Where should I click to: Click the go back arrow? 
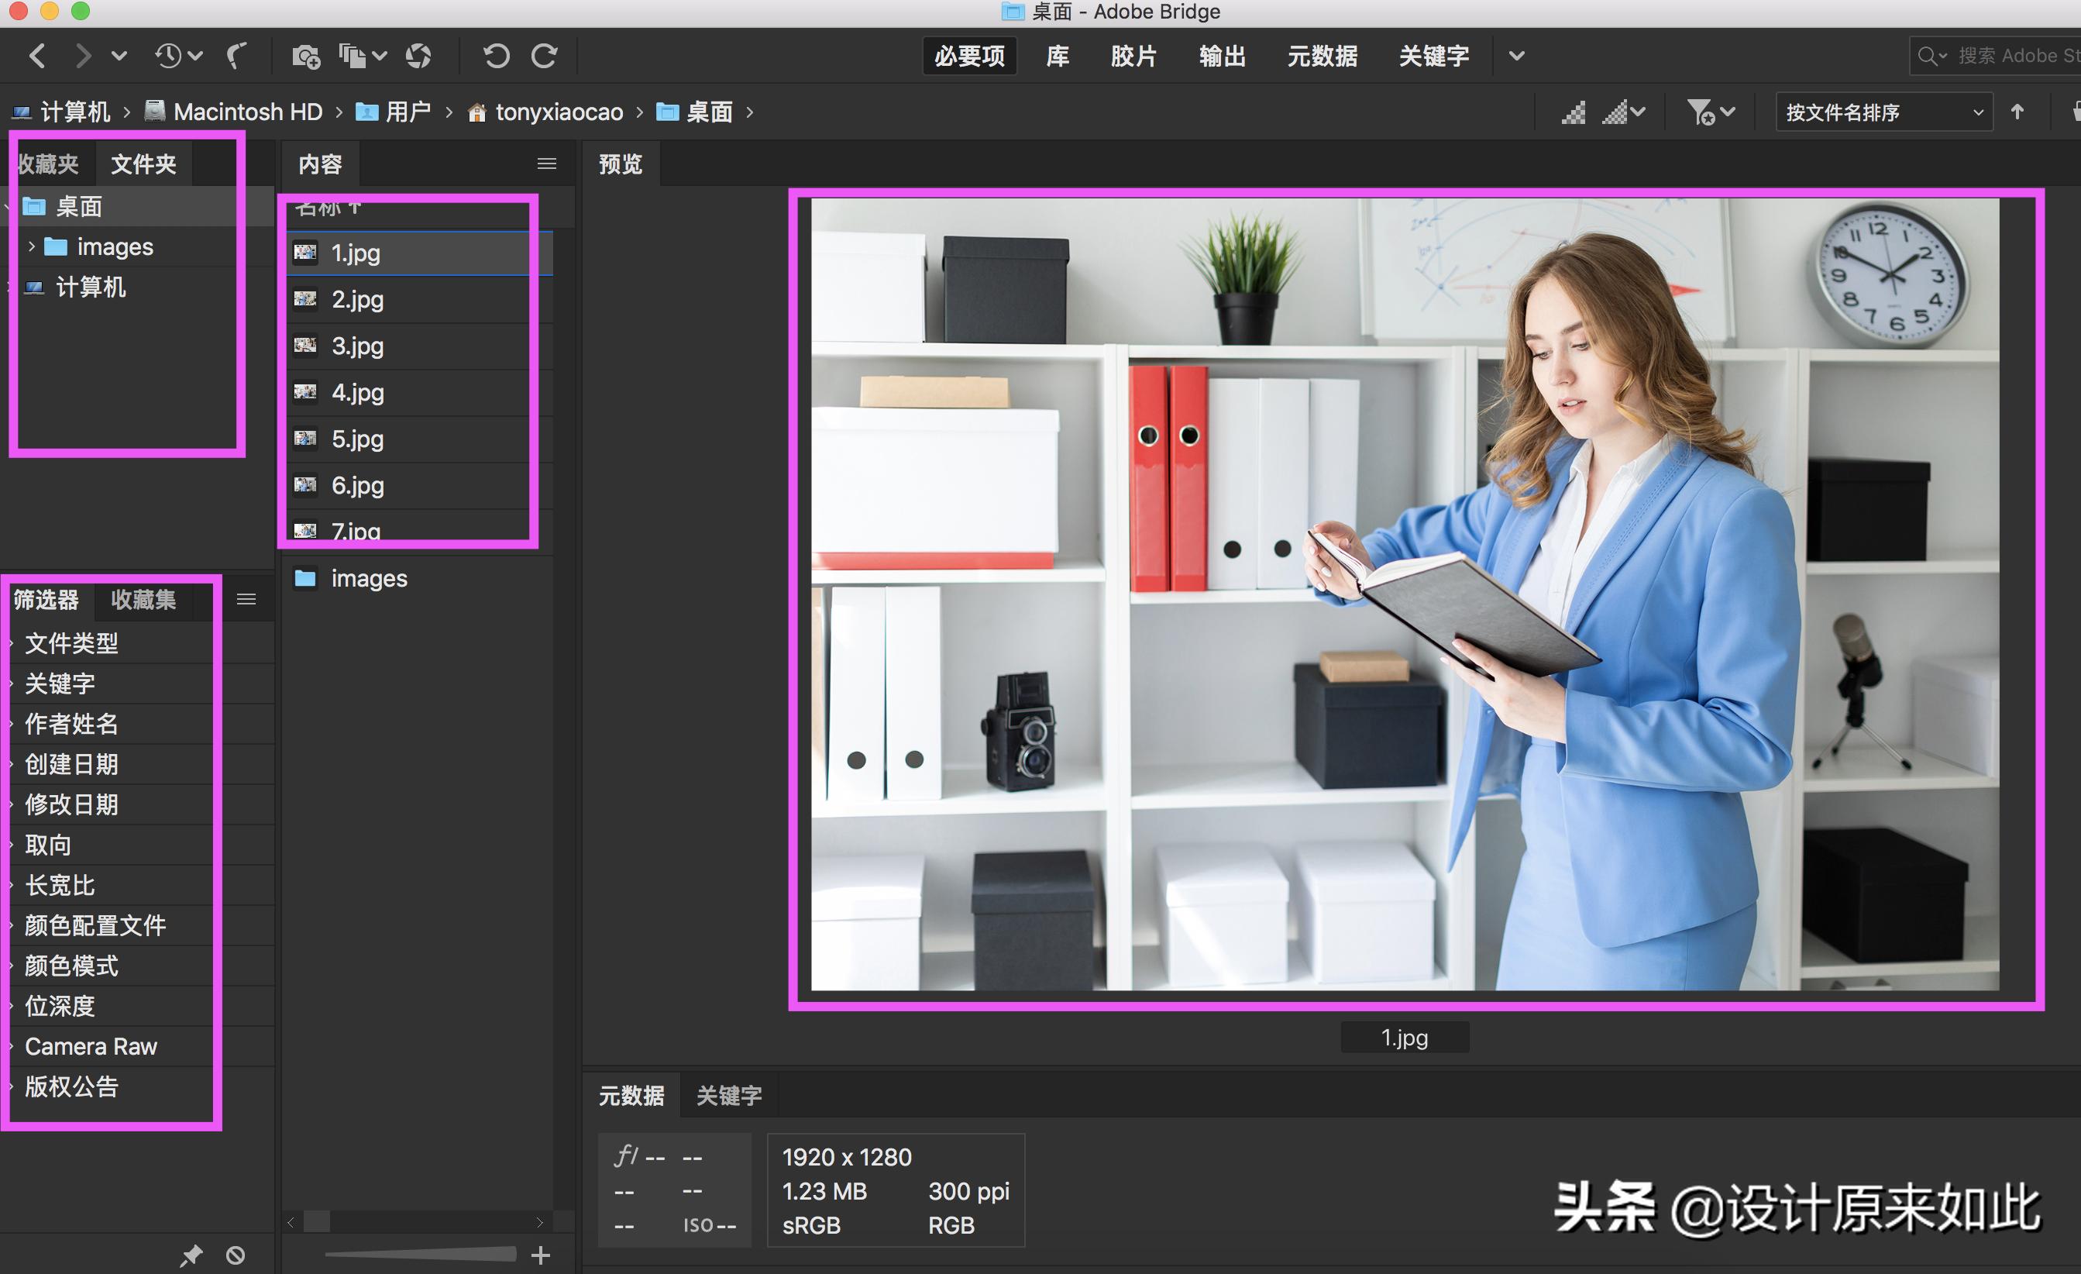[37, 56]
